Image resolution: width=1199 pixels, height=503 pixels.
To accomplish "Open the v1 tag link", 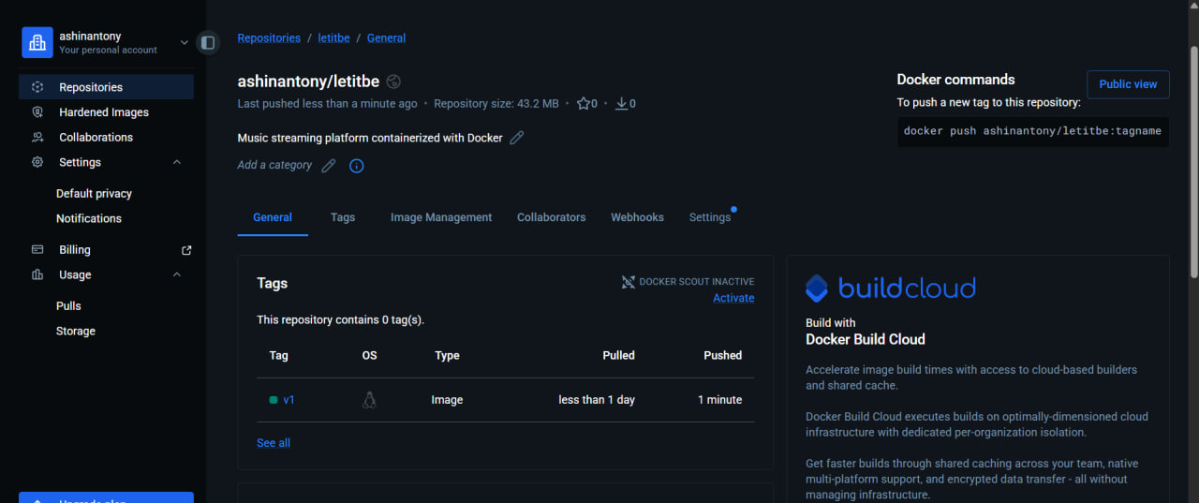I will (289, 400).
